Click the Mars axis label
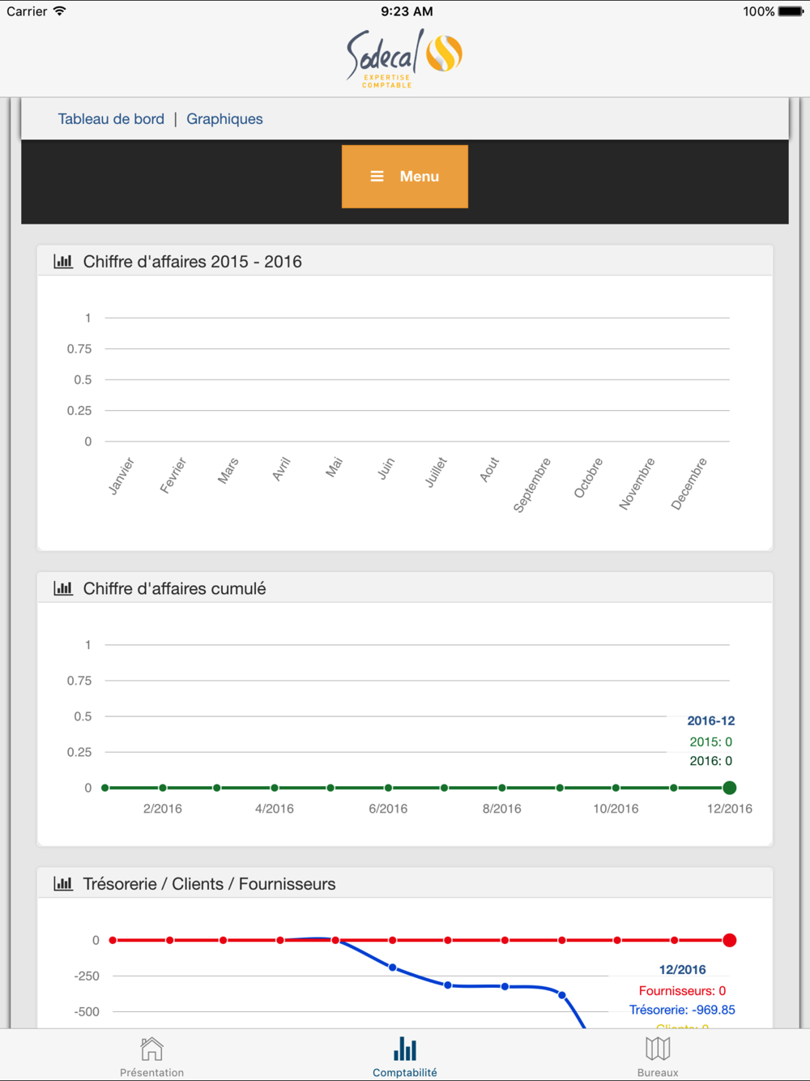The height and width of the screenshot is (1081, 810). tap(228, 471)
